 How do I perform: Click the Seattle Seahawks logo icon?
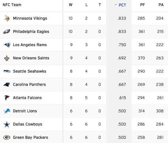pos(7,71)
